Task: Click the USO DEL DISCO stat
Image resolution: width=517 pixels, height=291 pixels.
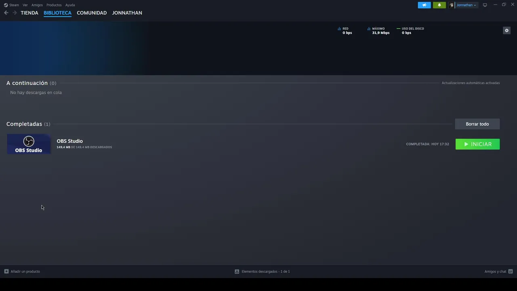Action: pos(410,31)
